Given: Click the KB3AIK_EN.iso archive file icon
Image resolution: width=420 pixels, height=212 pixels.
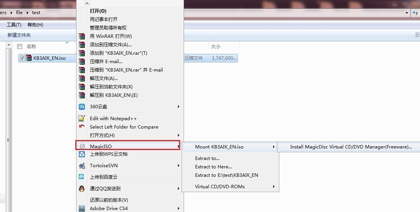Looking at the screenshot, I should [x=29, y=58].
